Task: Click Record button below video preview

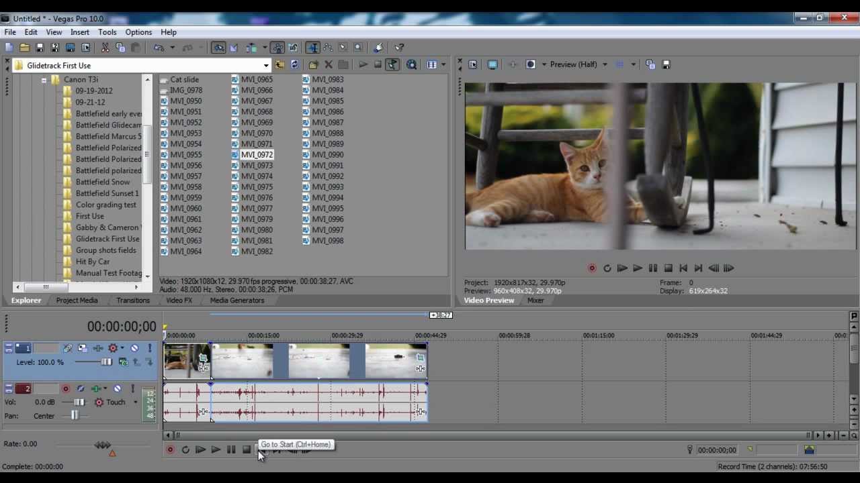Action: pyautogui.click(x=592, y=268)
